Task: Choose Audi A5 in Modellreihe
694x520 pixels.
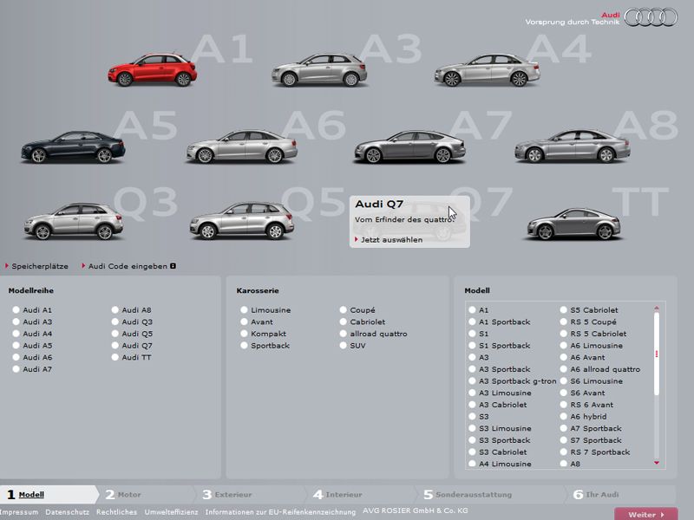Action: [16, 345]
